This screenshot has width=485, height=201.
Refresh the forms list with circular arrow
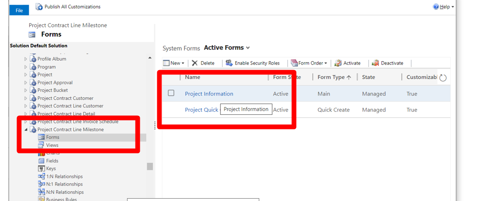[442, 78]
